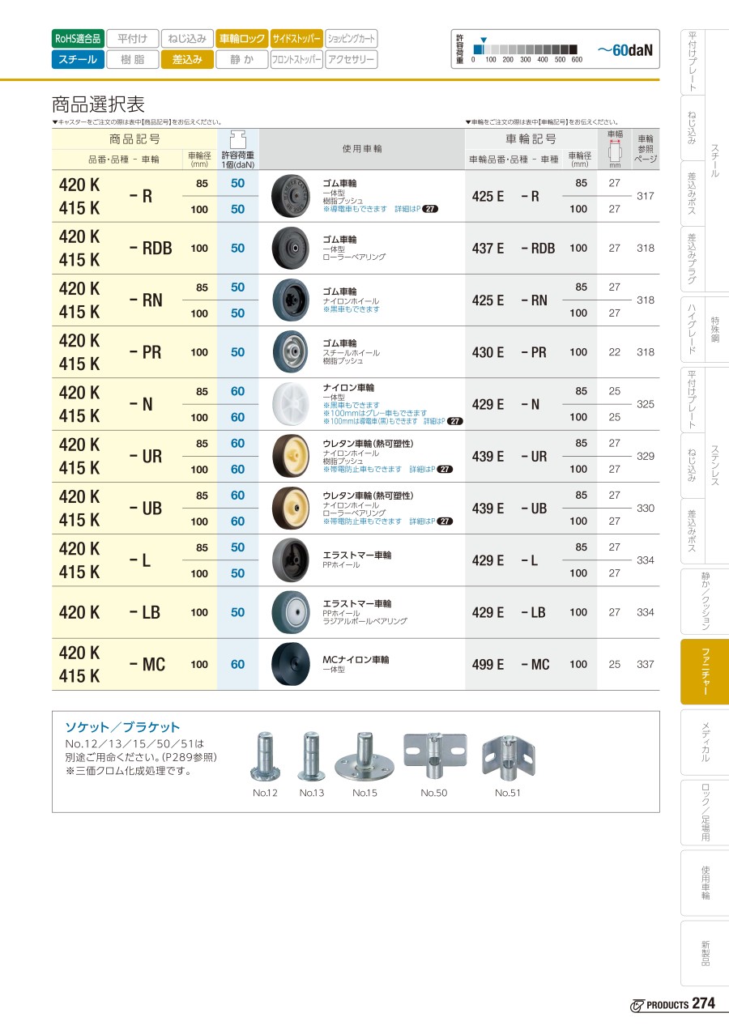Click the No.12 socket image
The width and height of the screenshot is (729, 1030).
[x=265, y=756]
